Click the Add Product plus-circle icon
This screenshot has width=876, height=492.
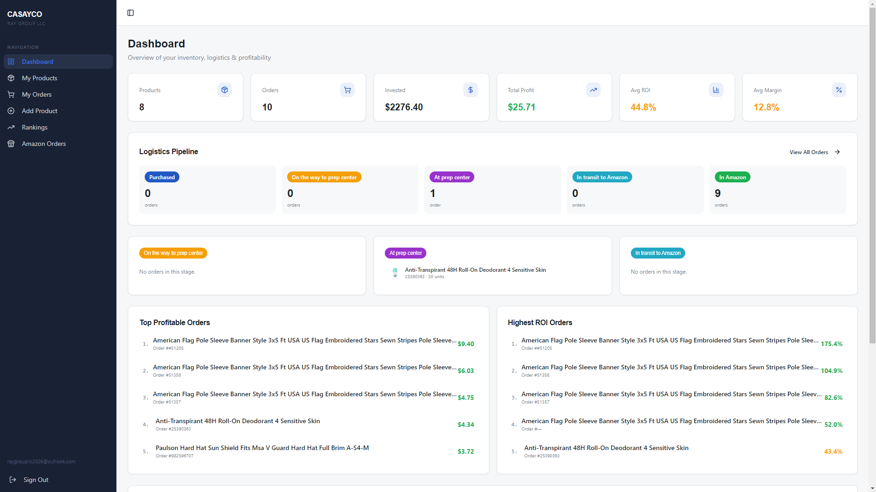pyautogui.click(x=11, y=111)
